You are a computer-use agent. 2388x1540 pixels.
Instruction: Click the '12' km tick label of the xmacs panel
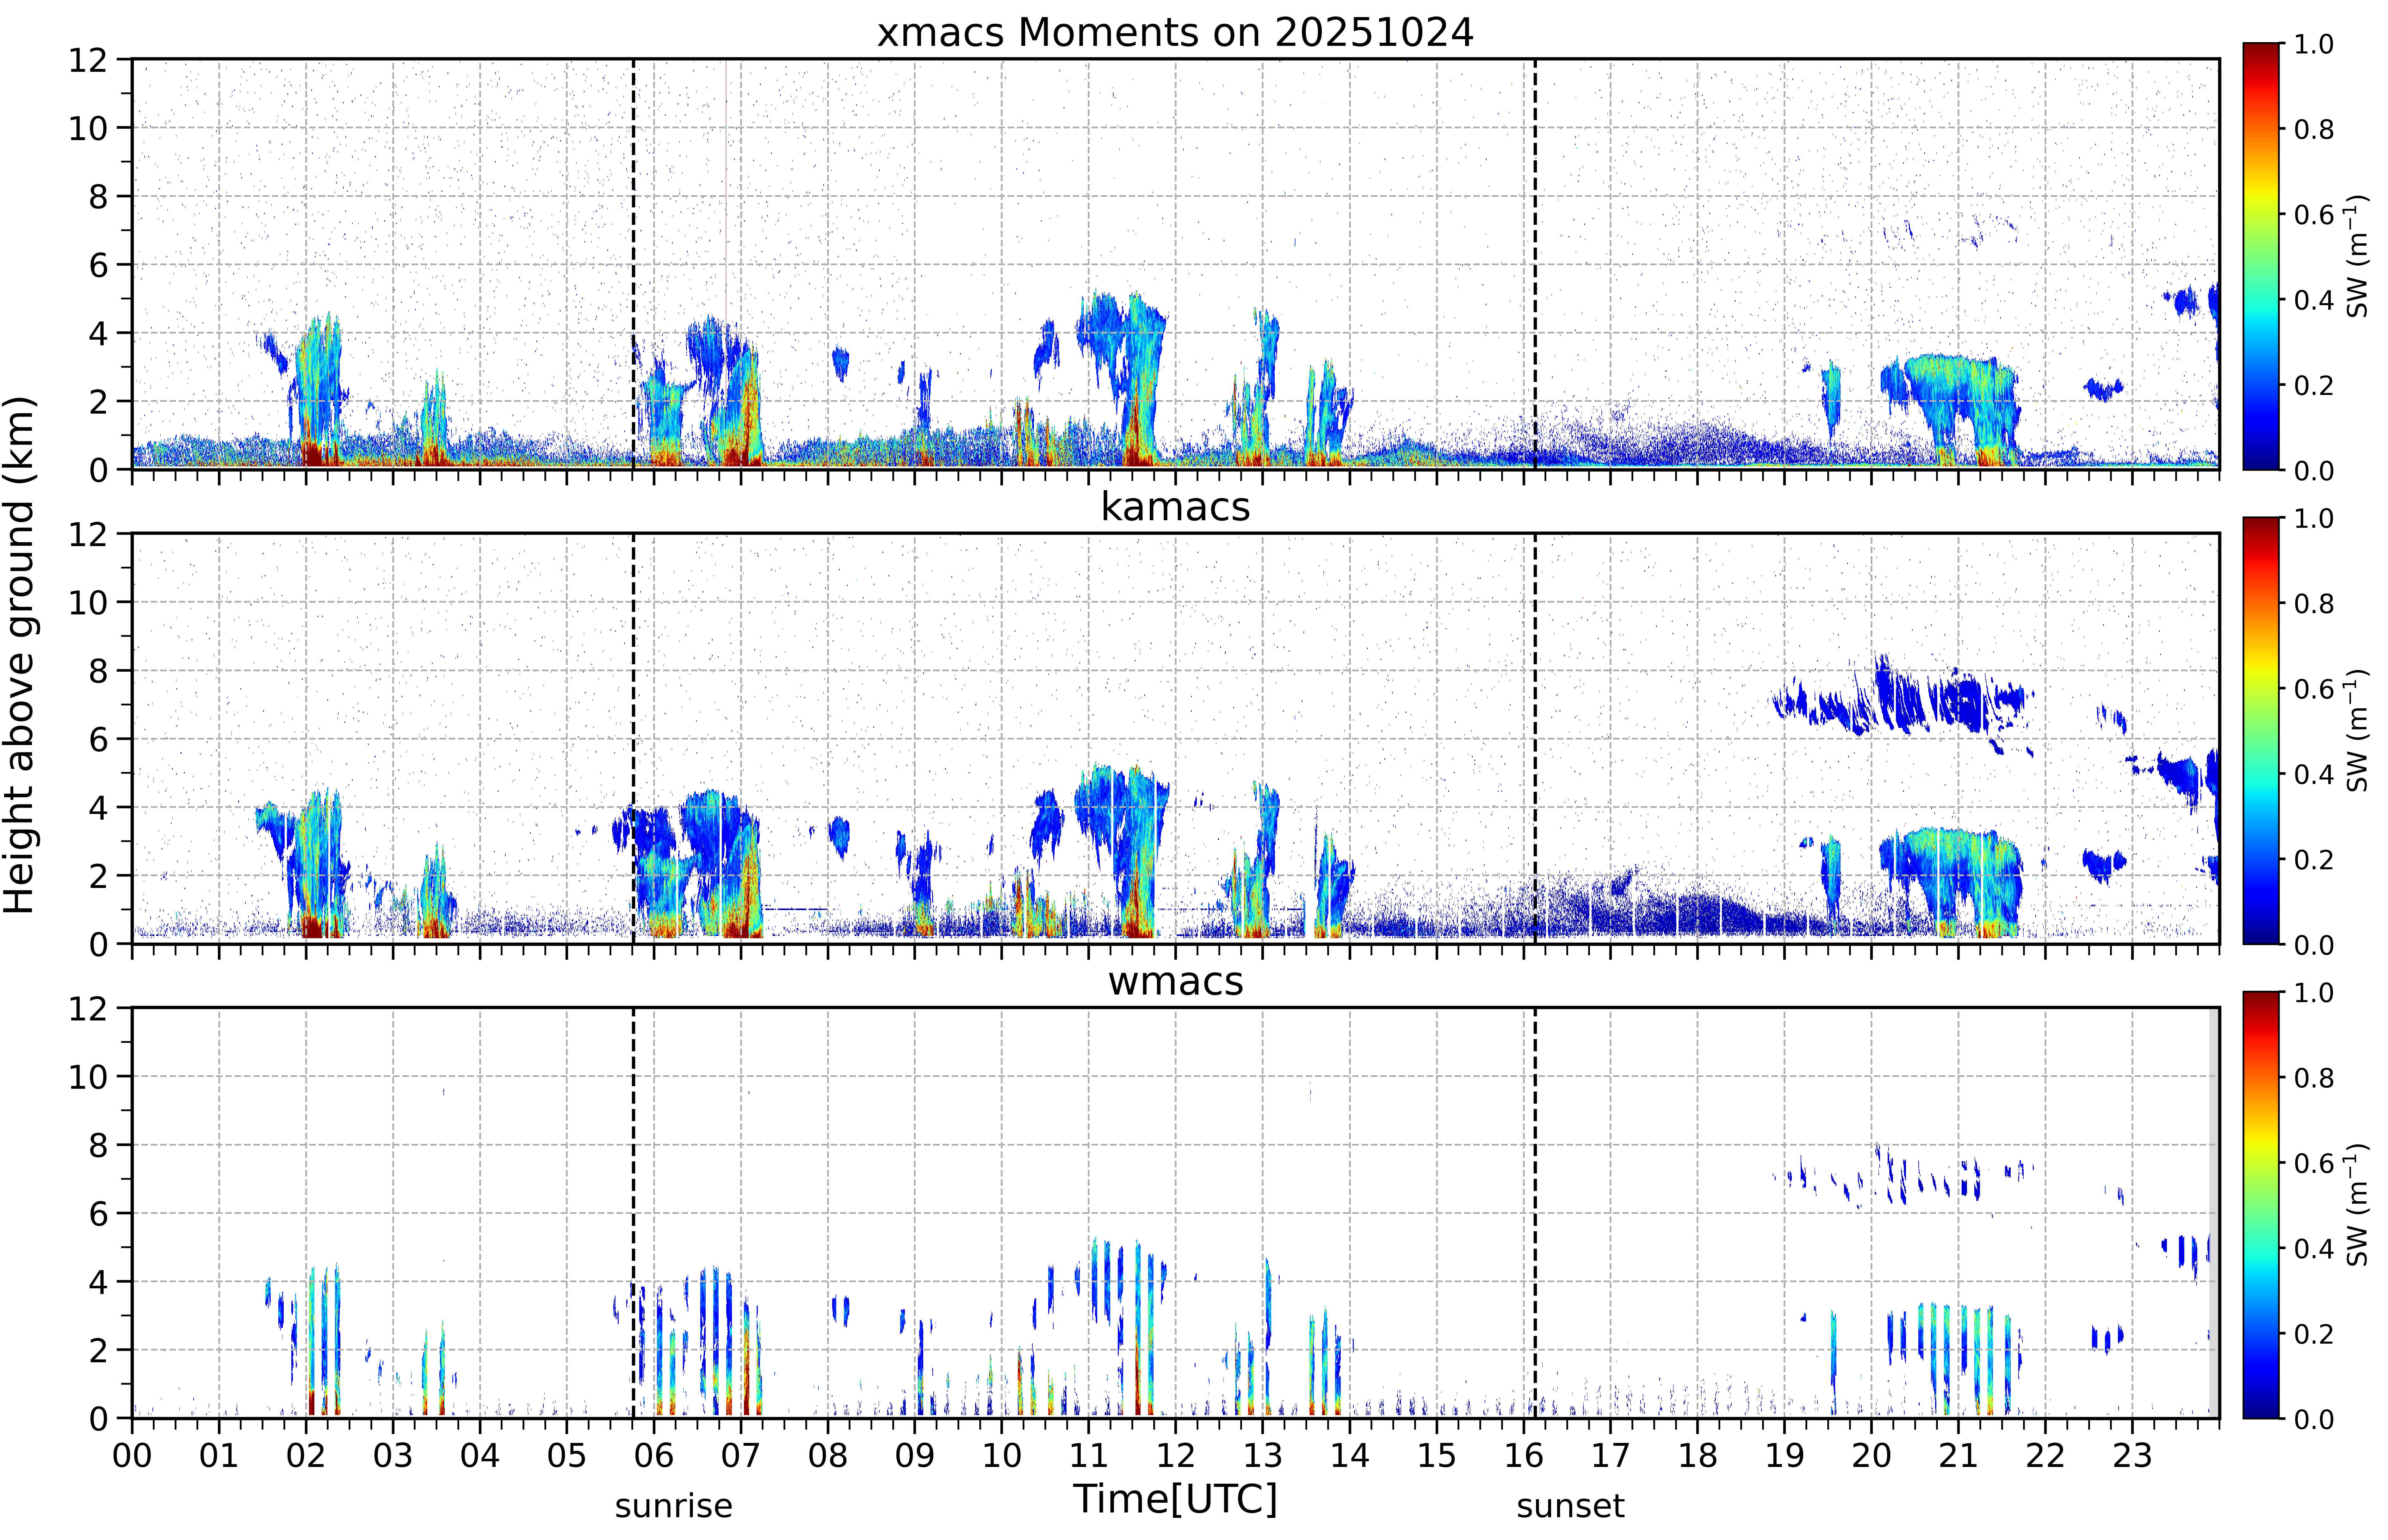88,60
